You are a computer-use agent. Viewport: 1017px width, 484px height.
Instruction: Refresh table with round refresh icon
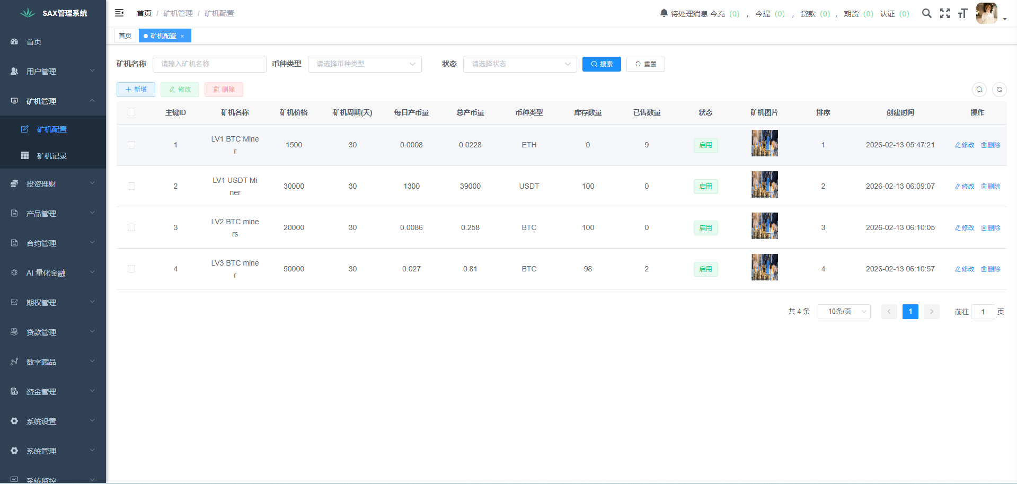click(1000, 89)
